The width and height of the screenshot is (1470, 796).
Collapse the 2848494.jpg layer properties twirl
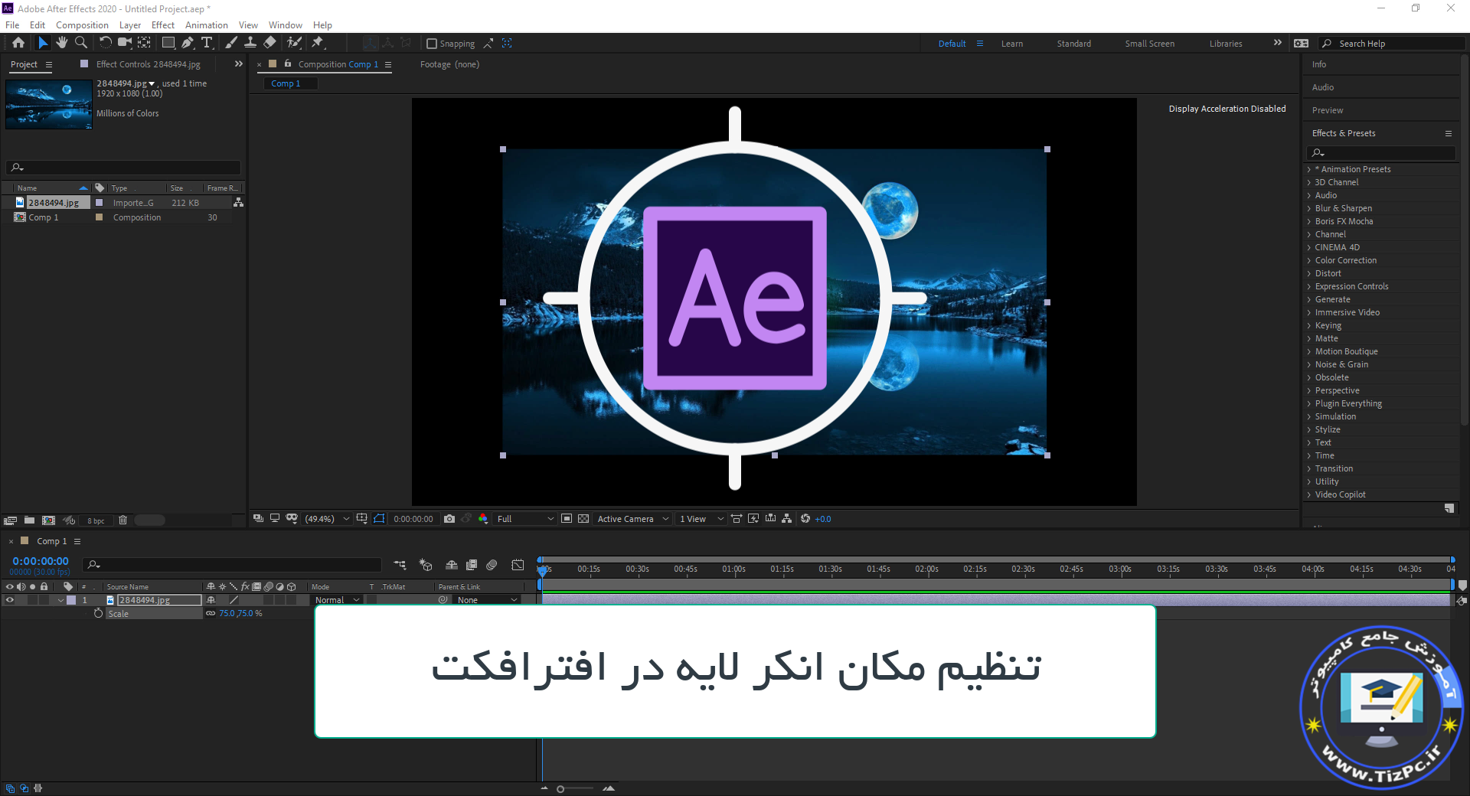point(60,600)
